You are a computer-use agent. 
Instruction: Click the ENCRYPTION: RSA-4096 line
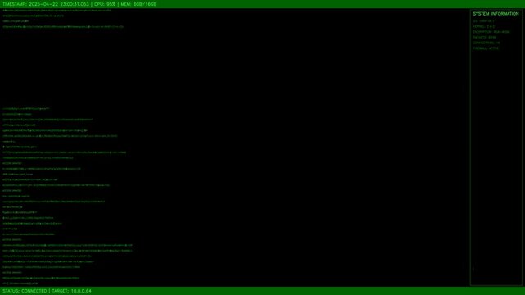pos(491,32)
